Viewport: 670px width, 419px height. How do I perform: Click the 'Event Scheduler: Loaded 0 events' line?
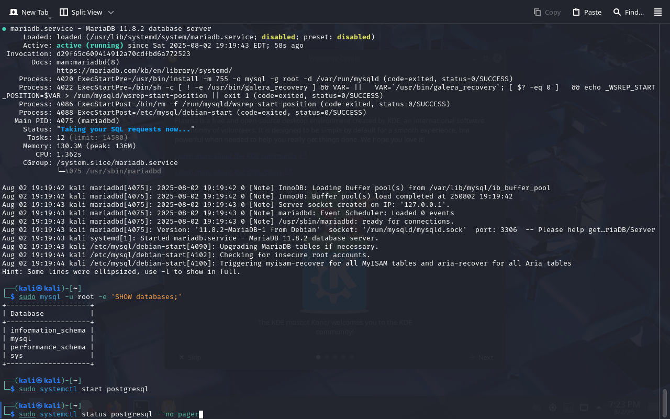[x=228, y=213]
